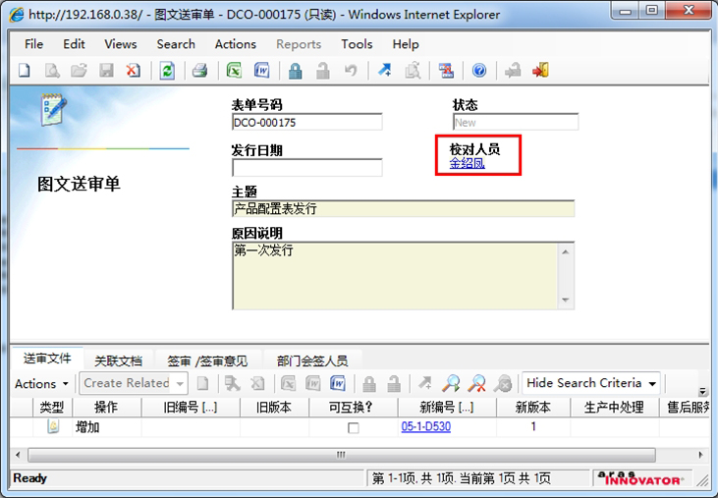
Task: Open help with the blue question mark icon
Action: (x=479, y=71)
